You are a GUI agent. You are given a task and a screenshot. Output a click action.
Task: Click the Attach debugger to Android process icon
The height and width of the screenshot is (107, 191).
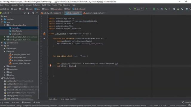tap(166, 9)
